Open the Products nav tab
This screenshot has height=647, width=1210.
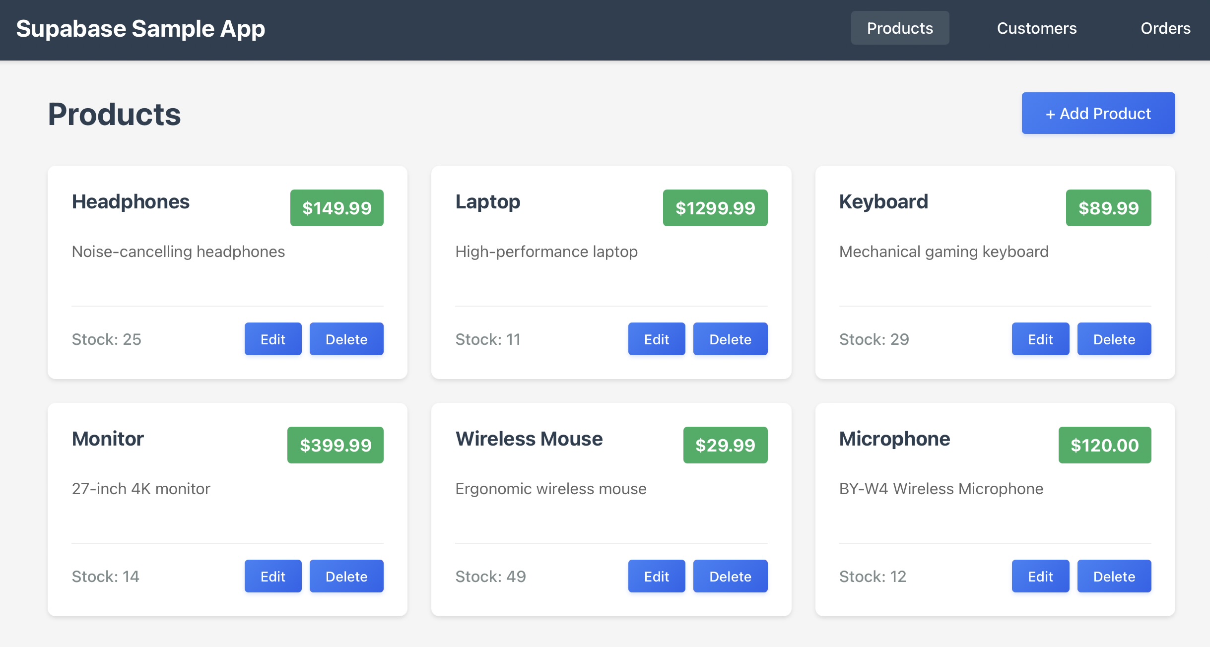coord(899,28)
